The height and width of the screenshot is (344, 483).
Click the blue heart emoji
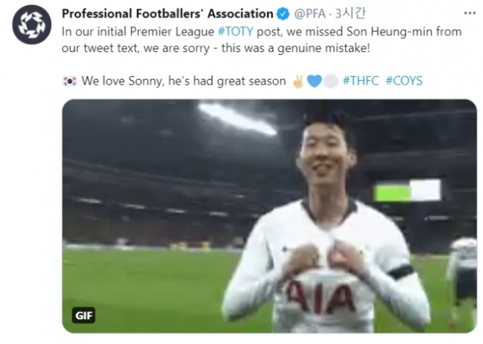(x=314, y=81)
